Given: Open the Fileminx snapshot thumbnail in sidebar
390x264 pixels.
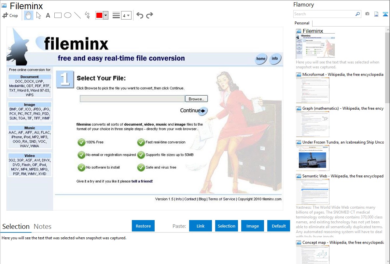Looking at the screenshot, I should (x=315, y=46).
